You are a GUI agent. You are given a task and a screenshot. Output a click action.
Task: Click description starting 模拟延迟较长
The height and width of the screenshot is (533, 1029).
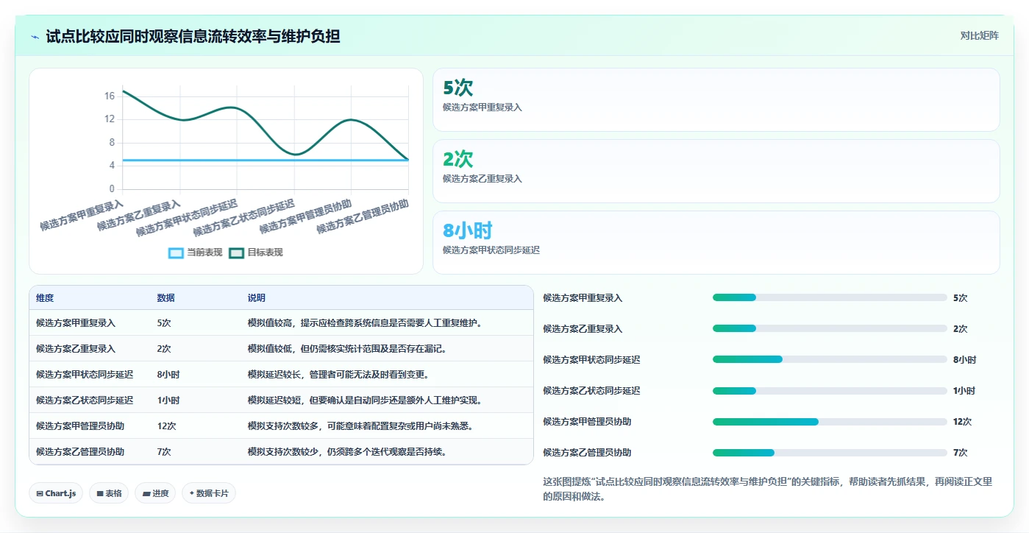338,375
